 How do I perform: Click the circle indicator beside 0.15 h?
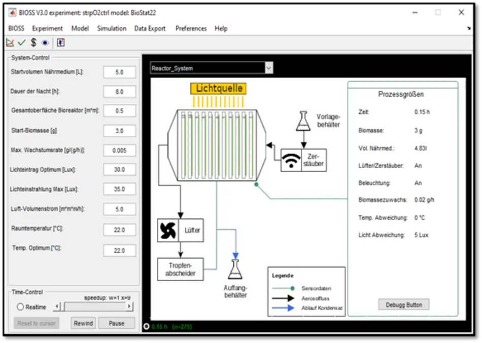point(146,327)
